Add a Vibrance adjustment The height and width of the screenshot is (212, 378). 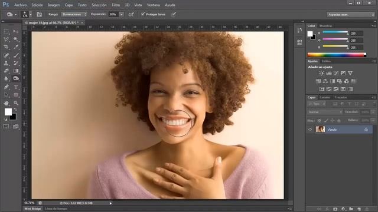point(350,73)
